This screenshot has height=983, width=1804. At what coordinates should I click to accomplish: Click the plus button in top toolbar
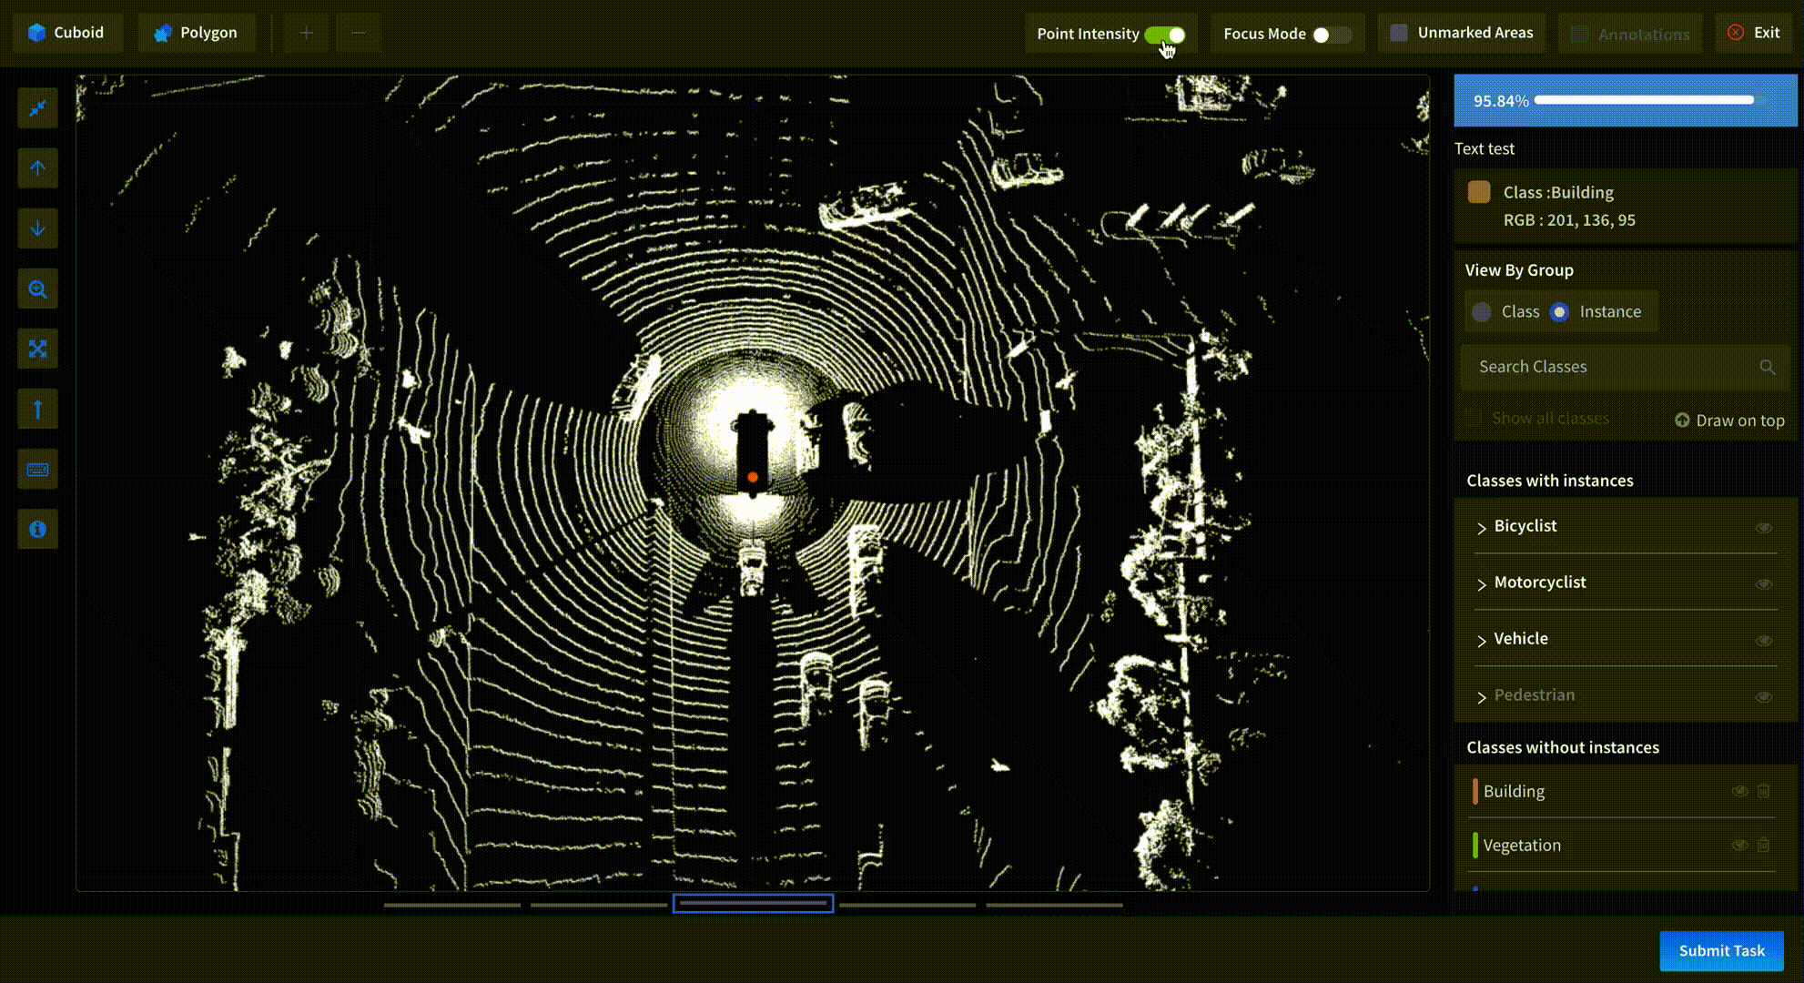306,33
